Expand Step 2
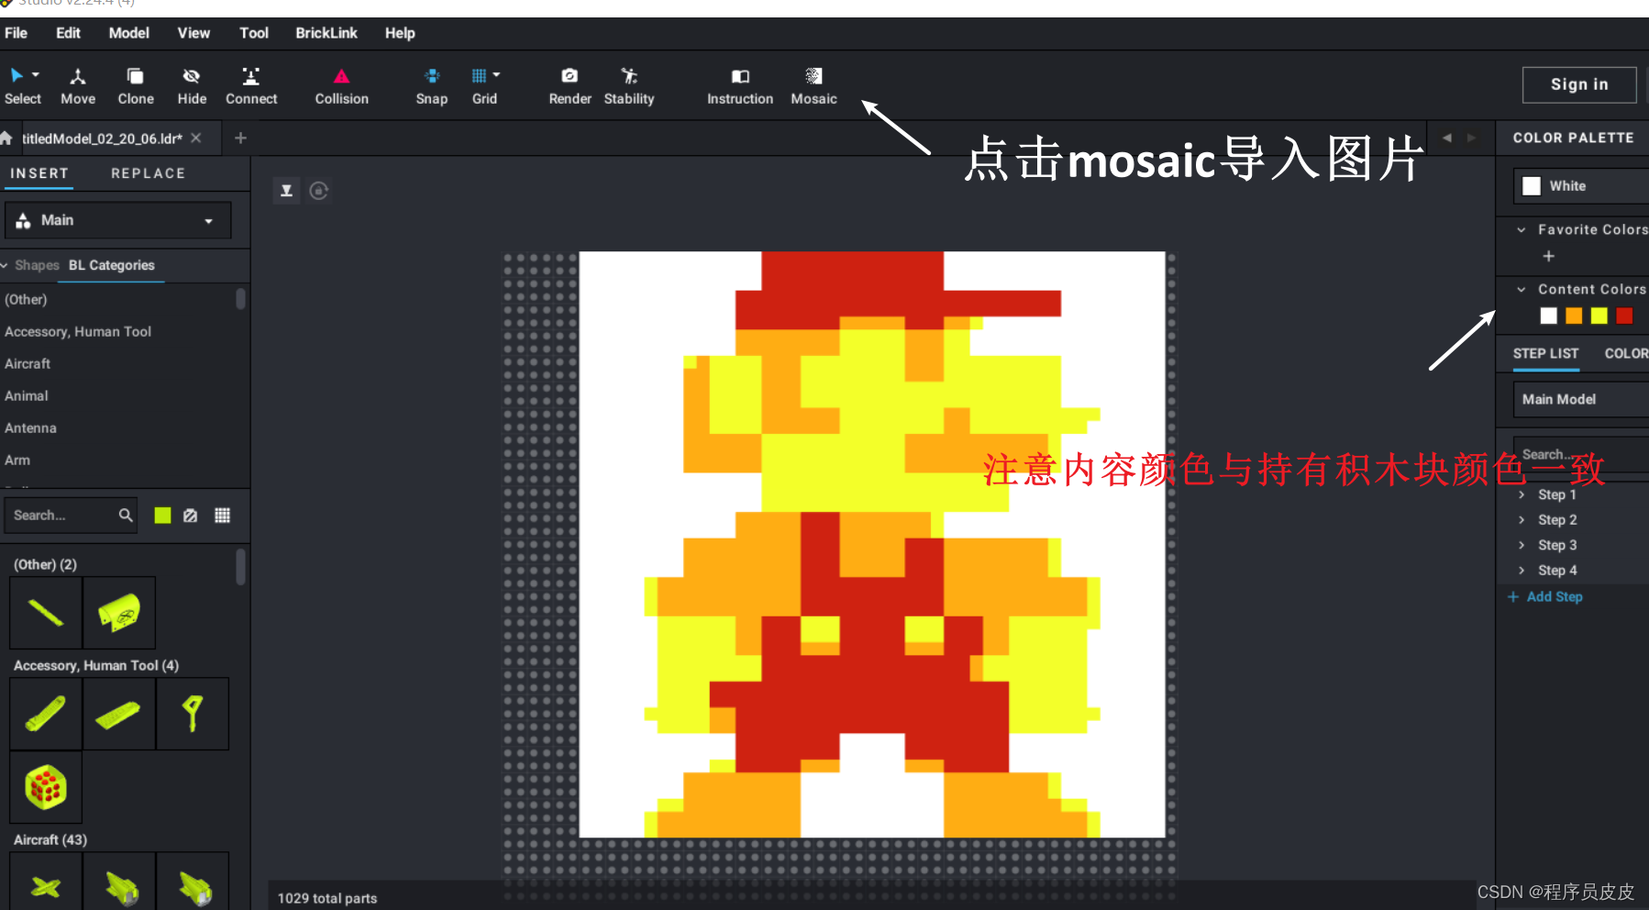Screen dimensions: 1649x910 click(x=1522, y=520)
